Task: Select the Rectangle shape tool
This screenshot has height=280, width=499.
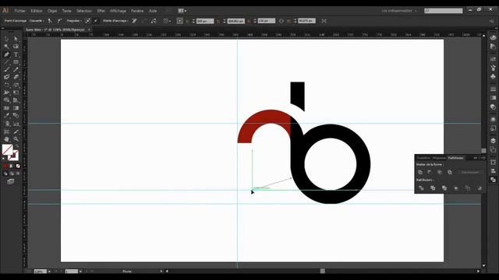Action: pos(16,62)
